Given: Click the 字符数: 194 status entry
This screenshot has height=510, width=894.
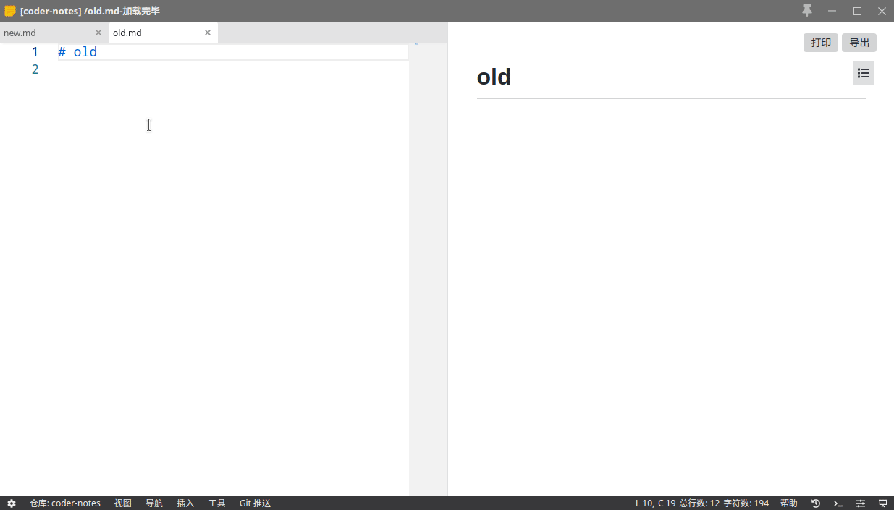Looking at the screenshot, I should point(746,503).
